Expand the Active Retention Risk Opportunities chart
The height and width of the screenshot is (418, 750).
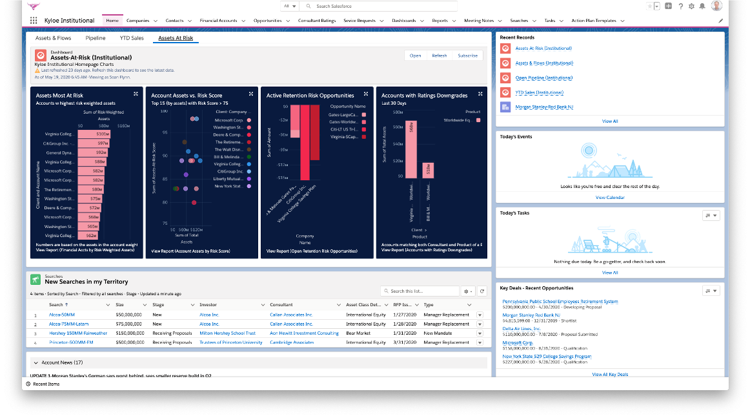(x=366, y=93)
